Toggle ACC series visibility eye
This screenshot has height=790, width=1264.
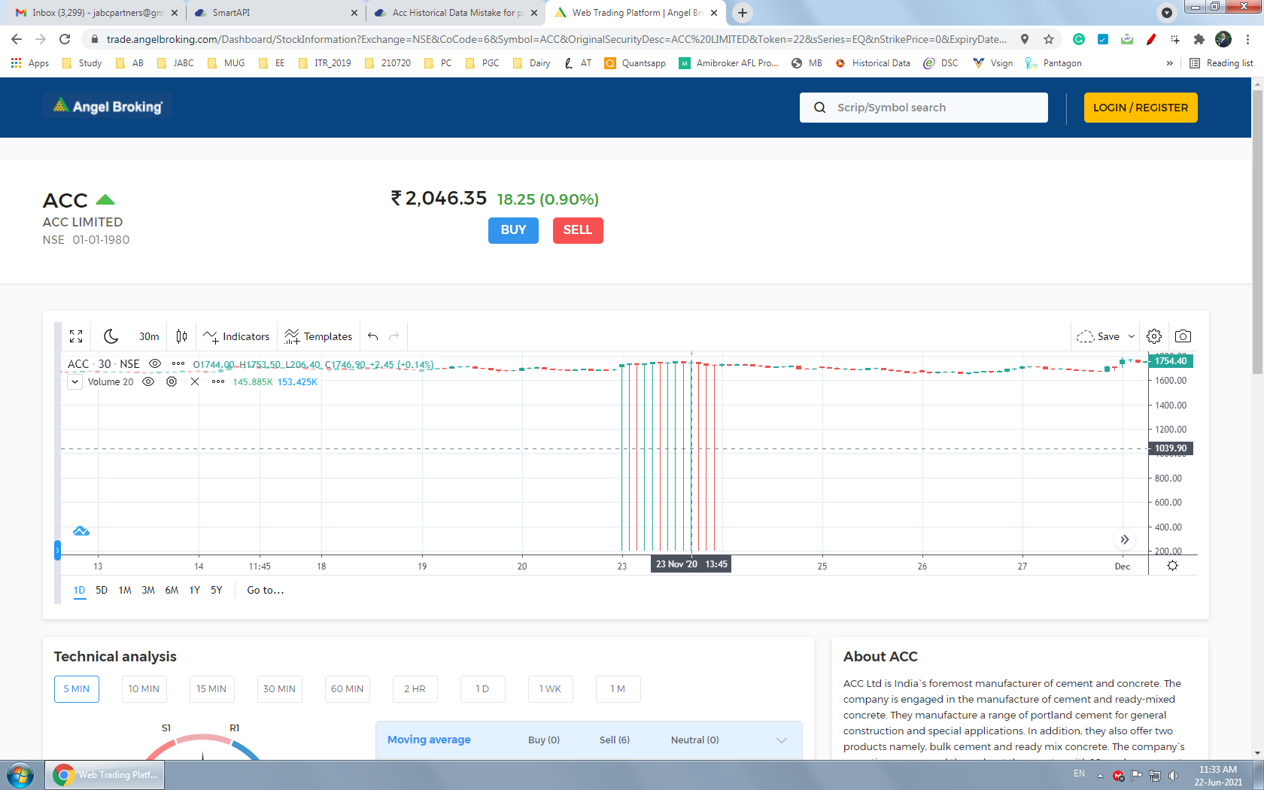coord(155,363)
